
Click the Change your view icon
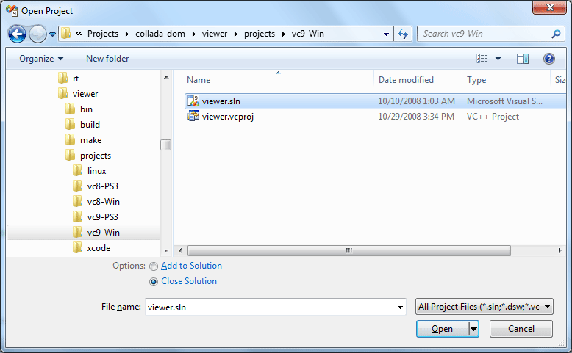point(482,59)
